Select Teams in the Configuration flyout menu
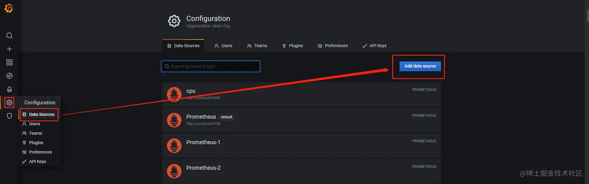This screenshot has height=184, width=589. point(39,133)
